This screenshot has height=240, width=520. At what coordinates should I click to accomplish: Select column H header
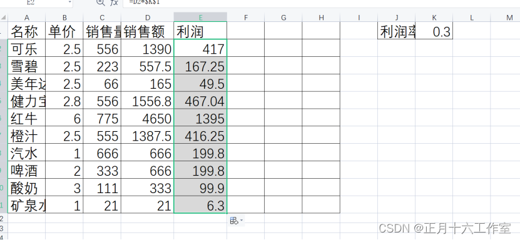pos(321,17)
